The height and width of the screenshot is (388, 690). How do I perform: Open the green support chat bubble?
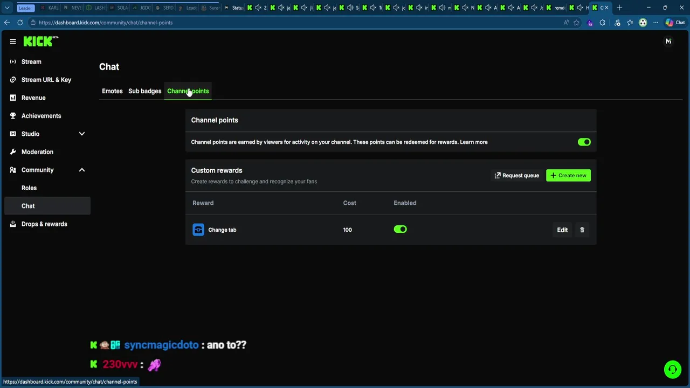(672, 370)
